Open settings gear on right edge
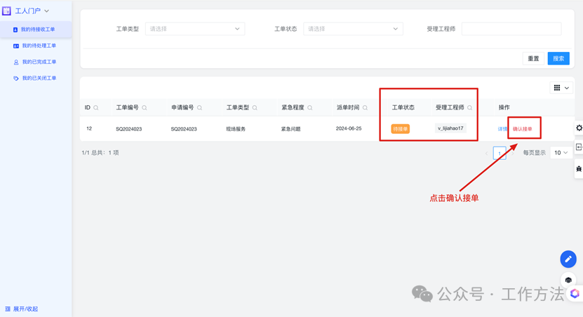Screen dimensions: 583x317 (x=579, y=128)
